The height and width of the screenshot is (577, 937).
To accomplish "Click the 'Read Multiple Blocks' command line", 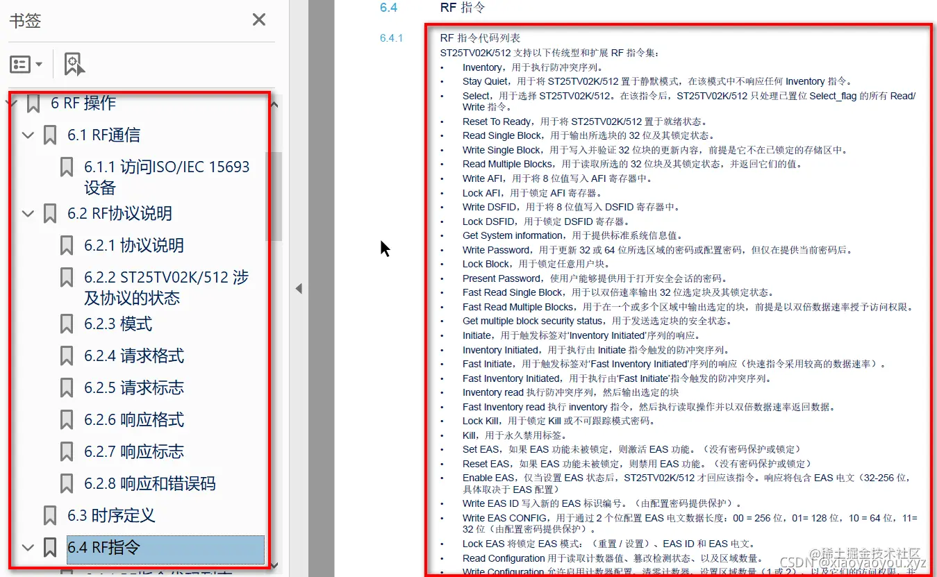I will (632, 164).
